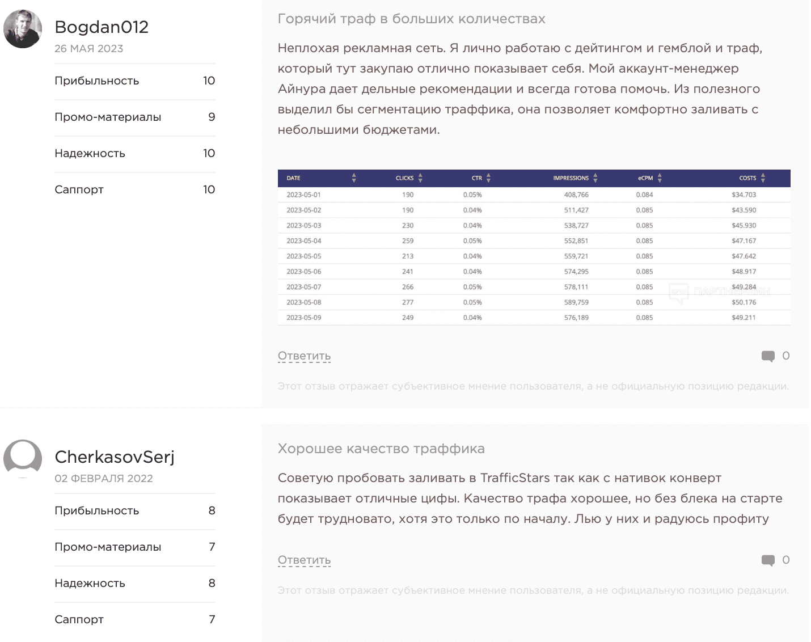Click Bogdan012's 'Прибыльность' rating row

[x=134, y=81]
